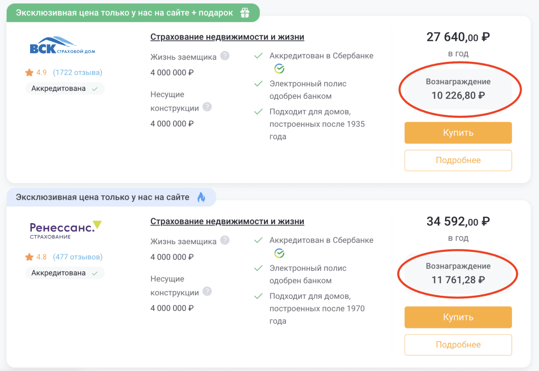Click Подробнее in the VSK card
Viewport: 539px width, 371px height.
pyautogui.click(x=458, y=160)
